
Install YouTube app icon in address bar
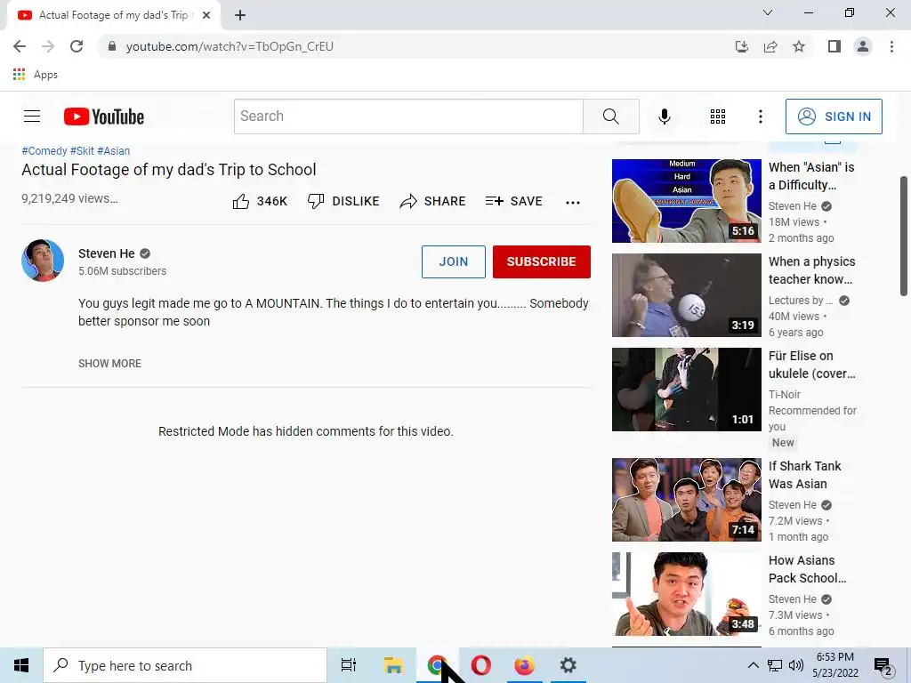point(741,46)
